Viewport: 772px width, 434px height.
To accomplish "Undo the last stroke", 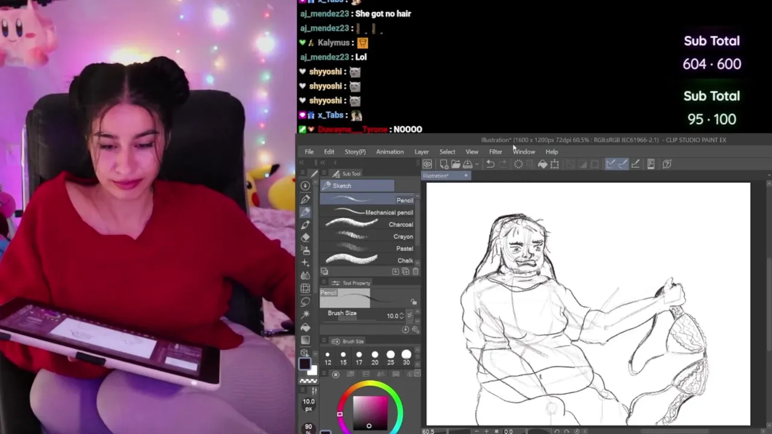I will click(x=490, y=164).
